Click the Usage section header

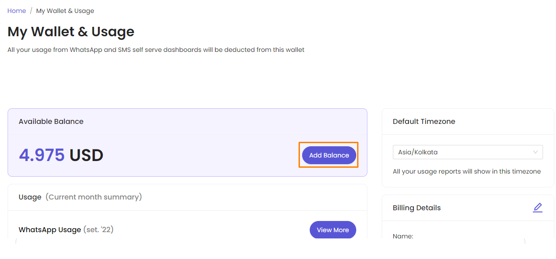tap(187, 197)
